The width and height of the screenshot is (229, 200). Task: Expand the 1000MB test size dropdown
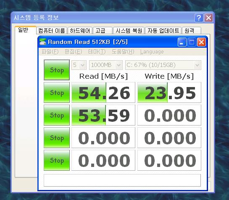pyautogui.click(x=106, y=65)
